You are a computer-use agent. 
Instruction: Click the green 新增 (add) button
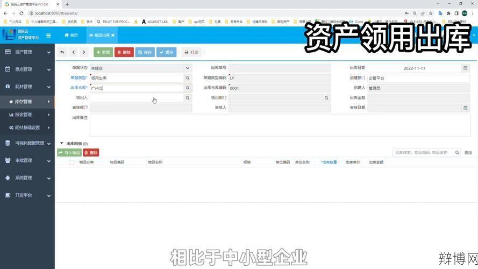click(103, 53)
